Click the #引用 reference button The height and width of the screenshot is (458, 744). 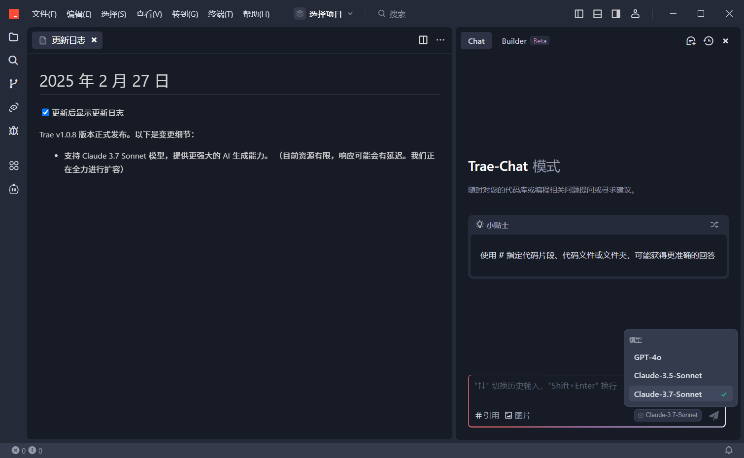tap(487, 415)
